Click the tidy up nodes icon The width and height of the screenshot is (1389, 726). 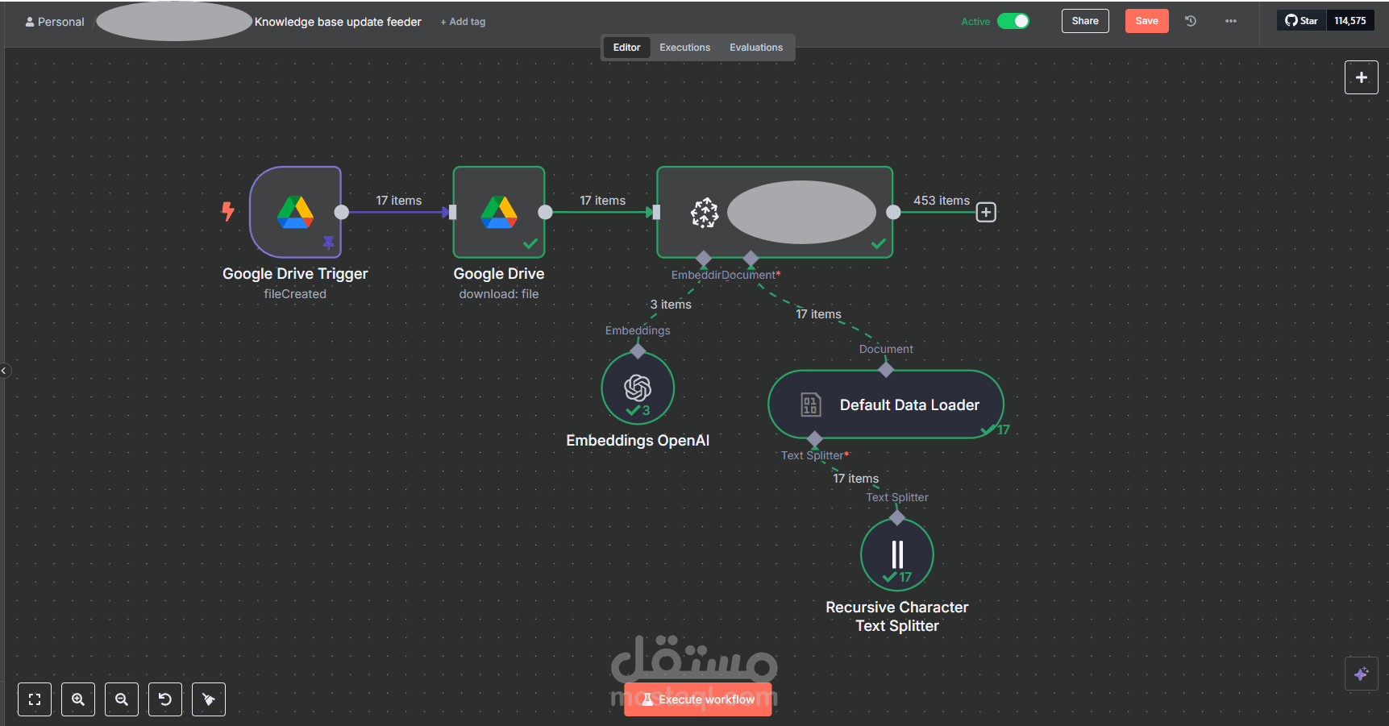(209, 699)
